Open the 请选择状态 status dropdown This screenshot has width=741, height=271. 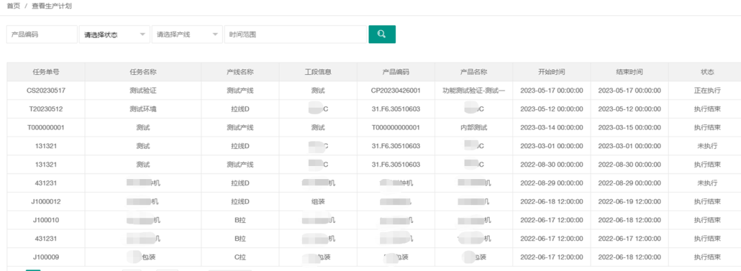(x=115, y=34)
